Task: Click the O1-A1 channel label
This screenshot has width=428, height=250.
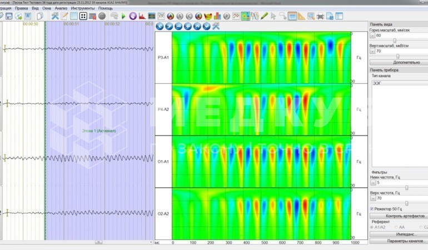Action: [163, 161]
